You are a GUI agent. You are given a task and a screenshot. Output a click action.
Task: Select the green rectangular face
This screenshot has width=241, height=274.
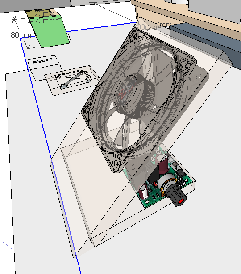[50, 32]
